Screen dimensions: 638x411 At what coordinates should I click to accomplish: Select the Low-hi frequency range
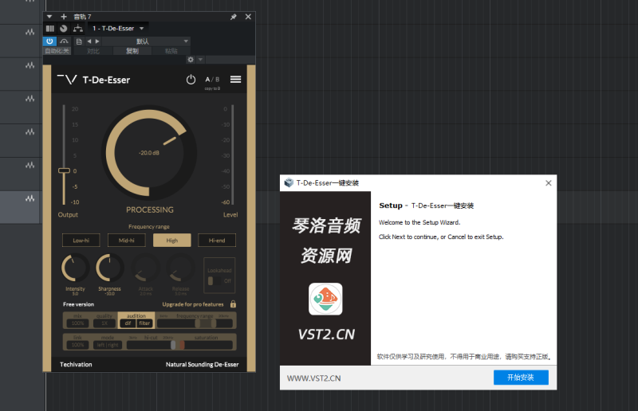[x=81, y=240]
